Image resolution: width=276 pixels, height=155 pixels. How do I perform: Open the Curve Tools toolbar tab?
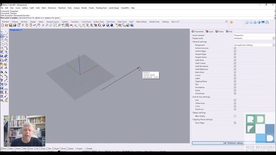coord(86,22)
